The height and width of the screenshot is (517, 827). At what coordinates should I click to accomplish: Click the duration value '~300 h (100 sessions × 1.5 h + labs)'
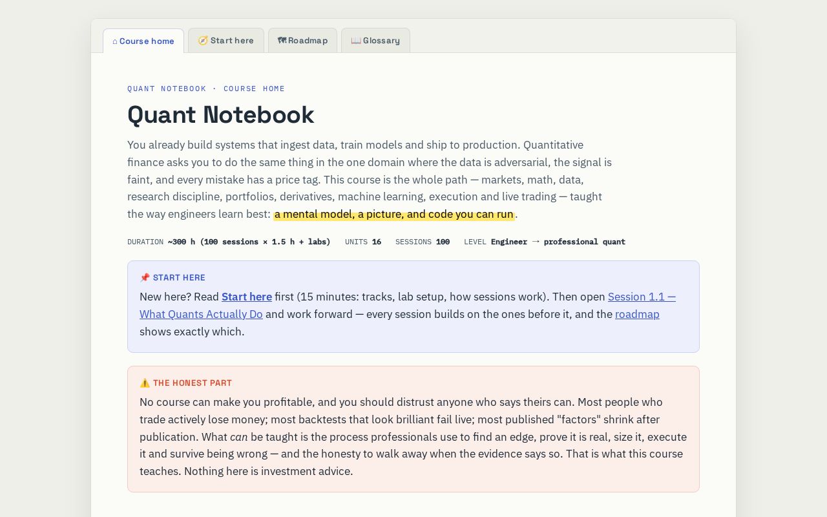point(249,242)
